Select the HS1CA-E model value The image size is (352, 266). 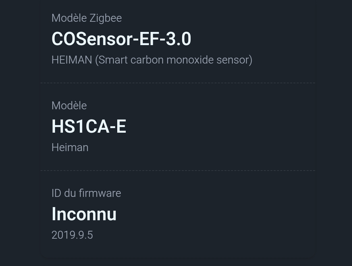tap(89, 127)
